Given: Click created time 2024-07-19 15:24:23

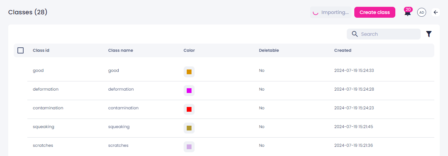Looking at the screenshot, I should pyautogui.click(x=354, y=108).
